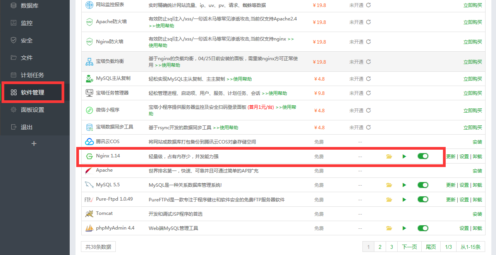Viewport: 496px width, 255px height.
Task: Click 尾页 last page button
Action: pos(431,247)
